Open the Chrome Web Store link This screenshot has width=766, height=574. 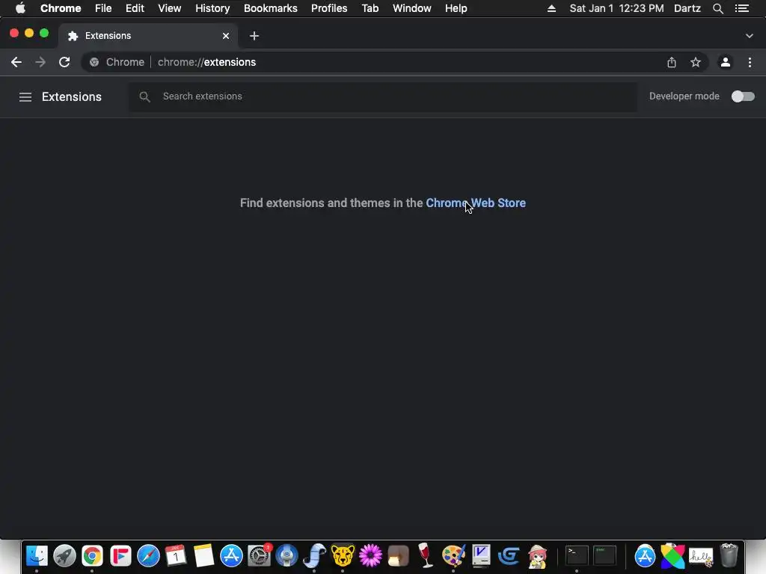[475, 203]
